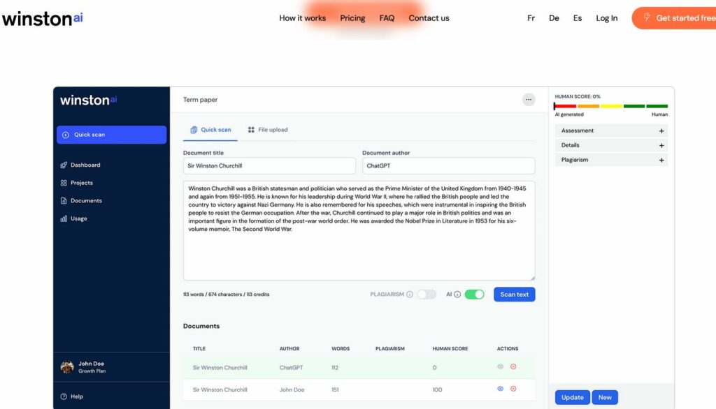Click the PLAGIARISM column header
The image size is (716, 409).
(x=390, y=349)
